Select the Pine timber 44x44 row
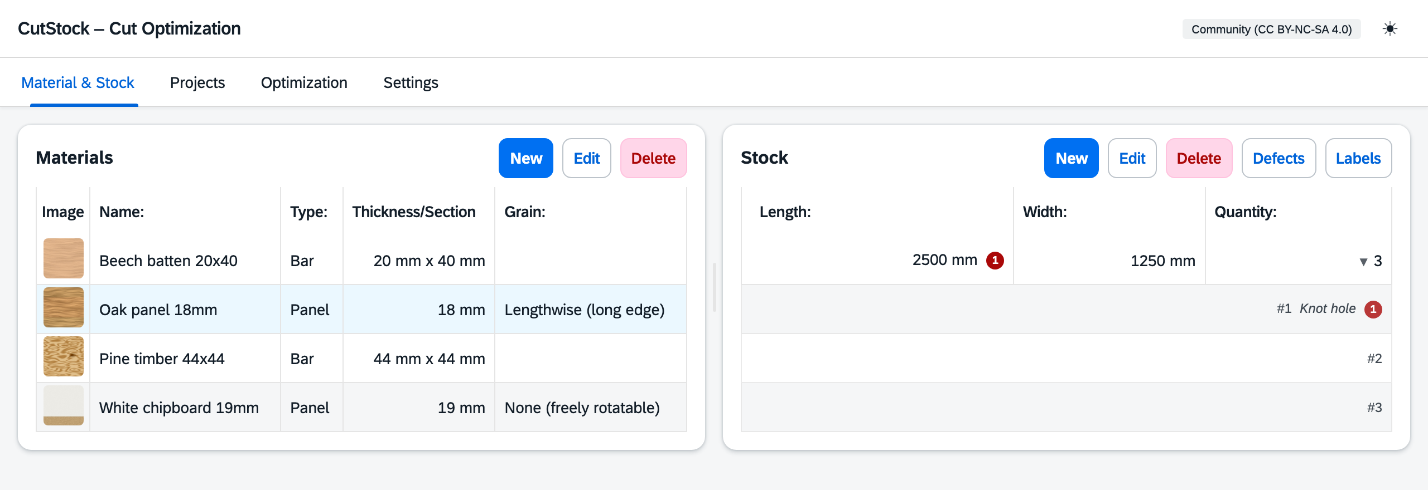This screenshot has height=490, width=1428. pyautogui.click(x=361, y=359)
